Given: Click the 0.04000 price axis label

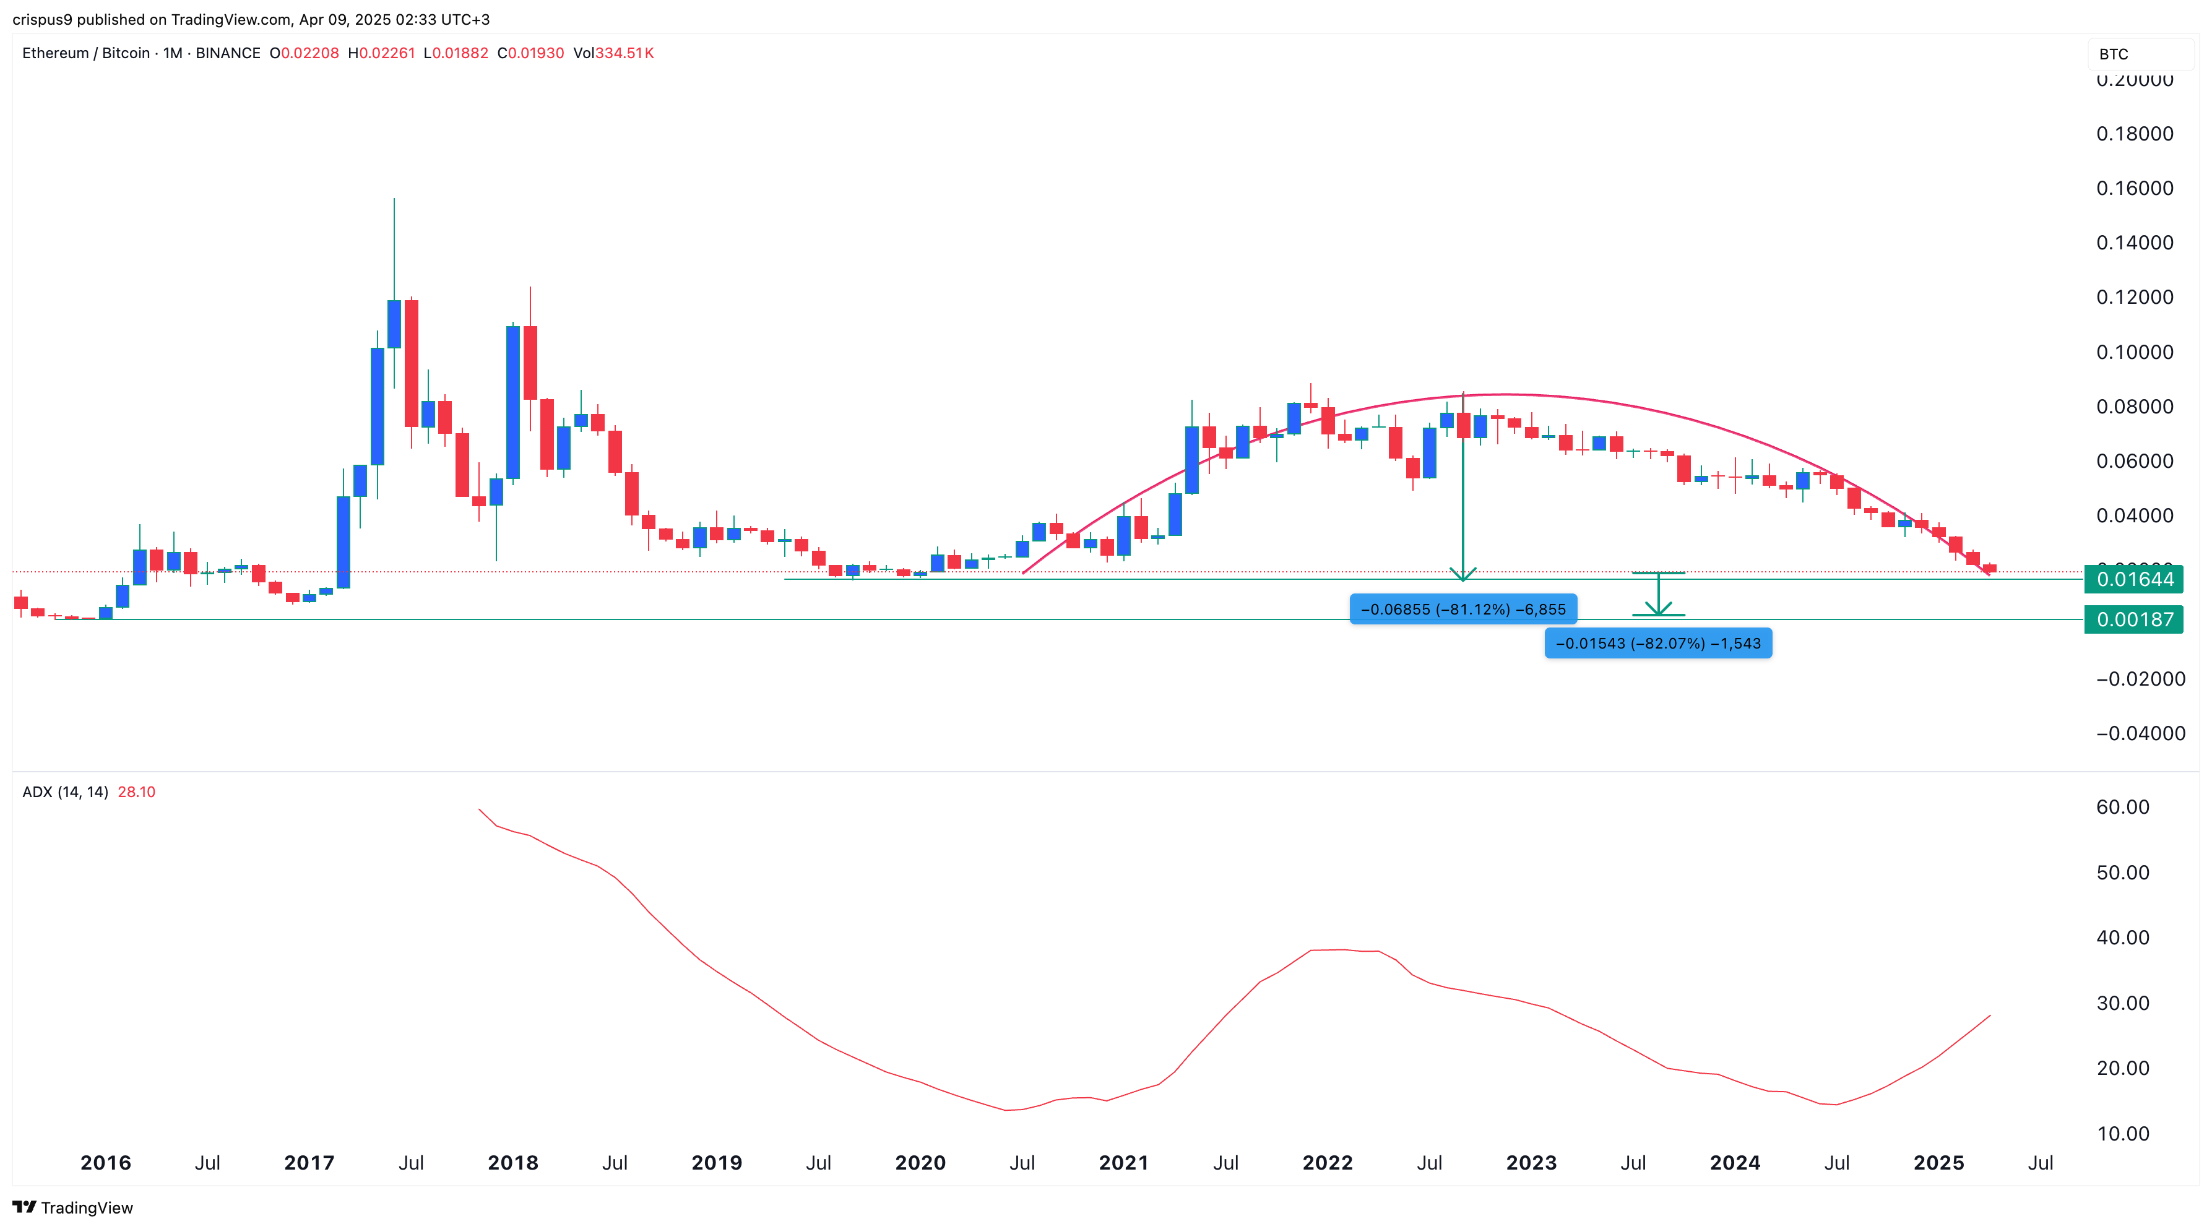Looking at the screenshot, I should 2135,515.
